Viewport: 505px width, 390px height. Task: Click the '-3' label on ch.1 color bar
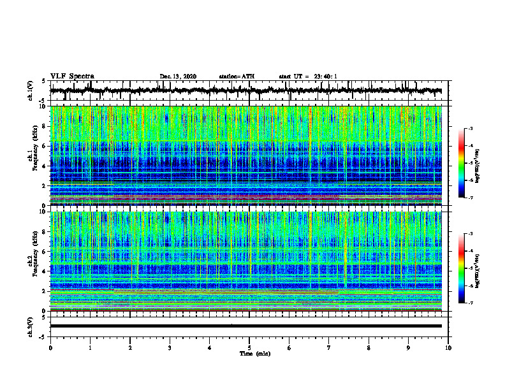click(470, 129)
